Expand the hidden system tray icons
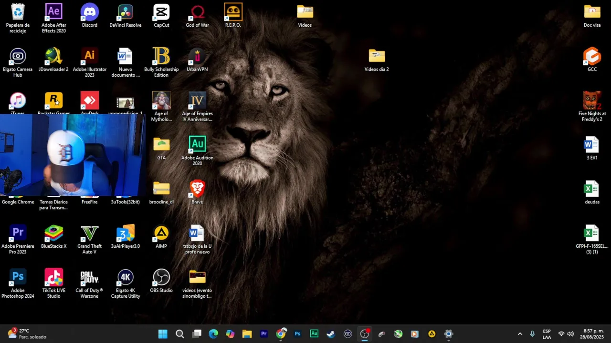The width and height of the screenshot is (611, 343). 520,334
